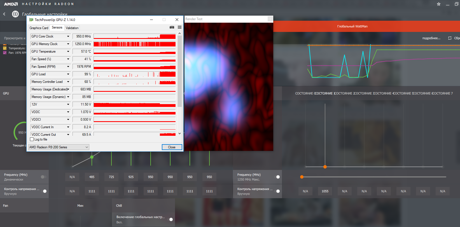The image size is (460, 227).
Task: Open the Memory Usage (Dynamic) dropdown
Action: (x=50, y=97)
